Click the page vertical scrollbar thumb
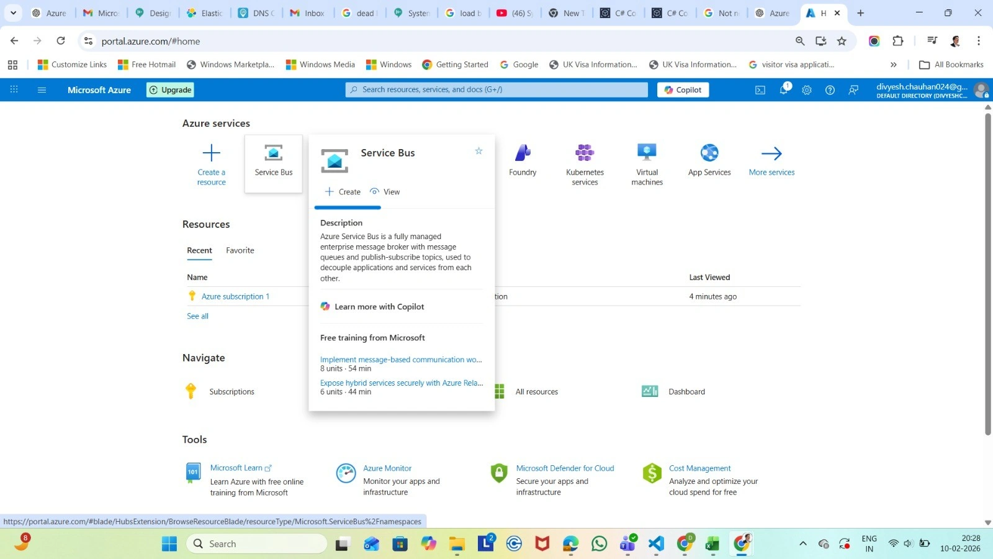Viewport: 993px width, 559px height. pos(988,273)
